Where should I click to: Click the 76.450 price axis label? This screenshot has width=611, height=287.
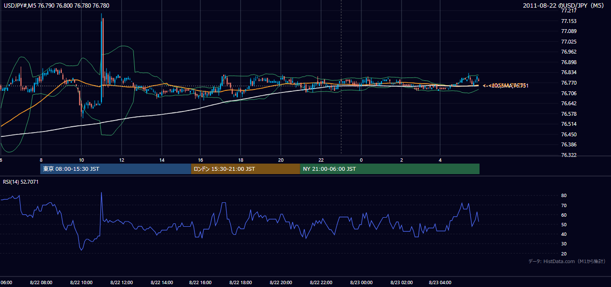point(568,134)
